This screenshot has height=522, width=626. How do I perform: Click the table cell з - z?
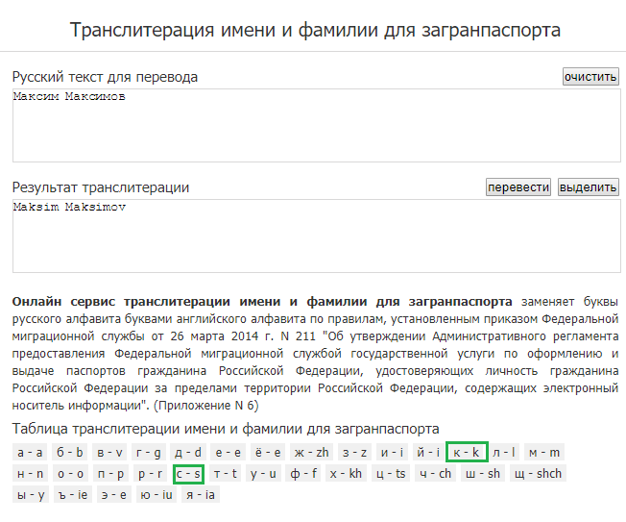(x=354, y=453)
